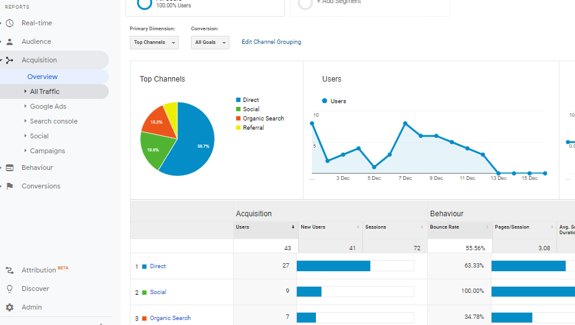
Task: Open Admin via the gear icon
Action: 9,307
